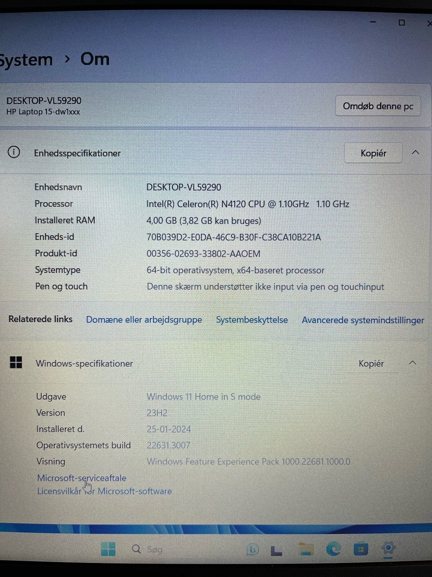Click the Systemtype label
Image resolution: width=432 pixels, height=577 pixels.
(58, 270)
